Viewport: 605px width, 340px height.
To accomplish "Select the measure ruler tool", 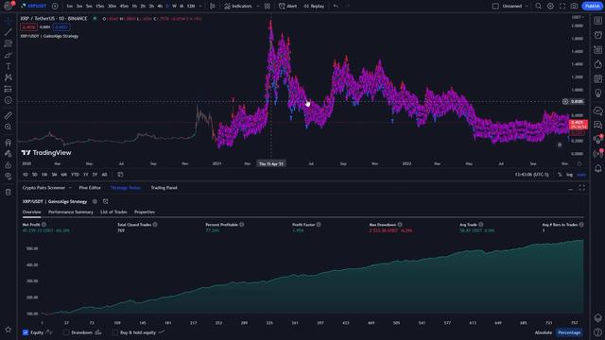I will coord(9,115).
